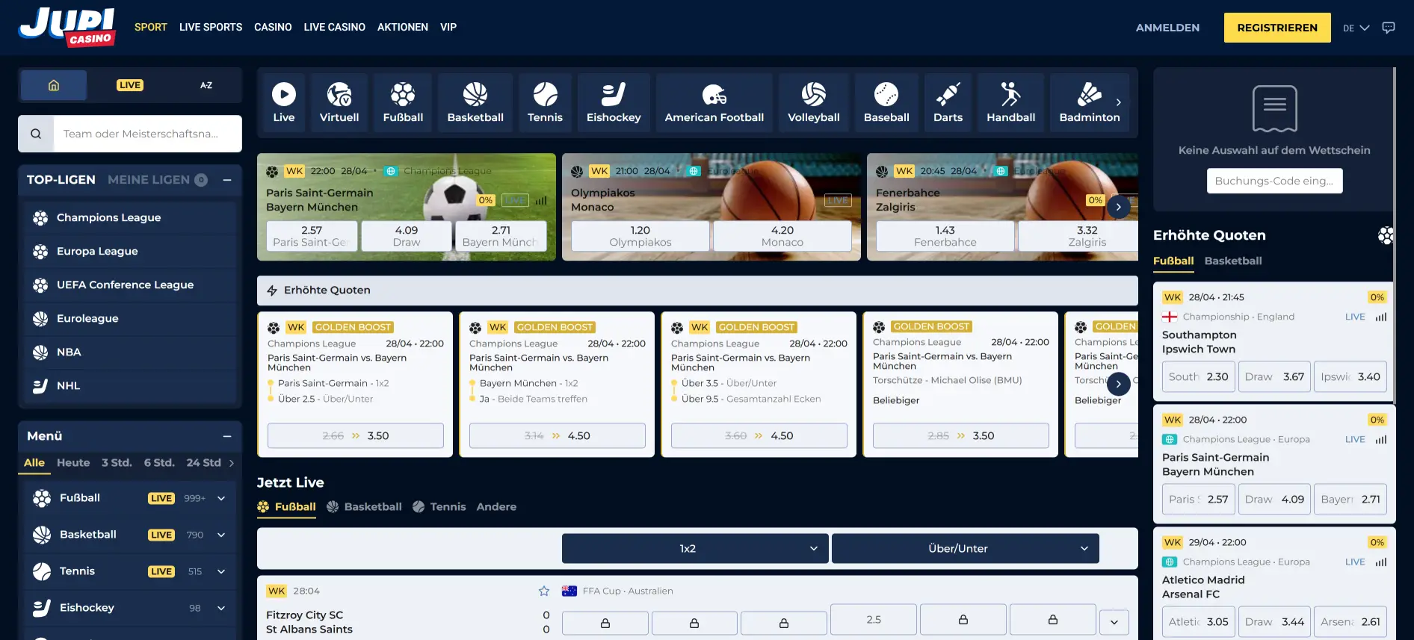Select Basketball tab in Erhöhte Quoten sidebar
Screen dimensions: 1414x640
(x=1233, y=261)
